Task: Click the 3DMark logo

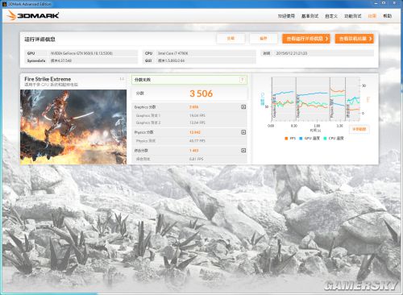Action: [x=33, y=15]
